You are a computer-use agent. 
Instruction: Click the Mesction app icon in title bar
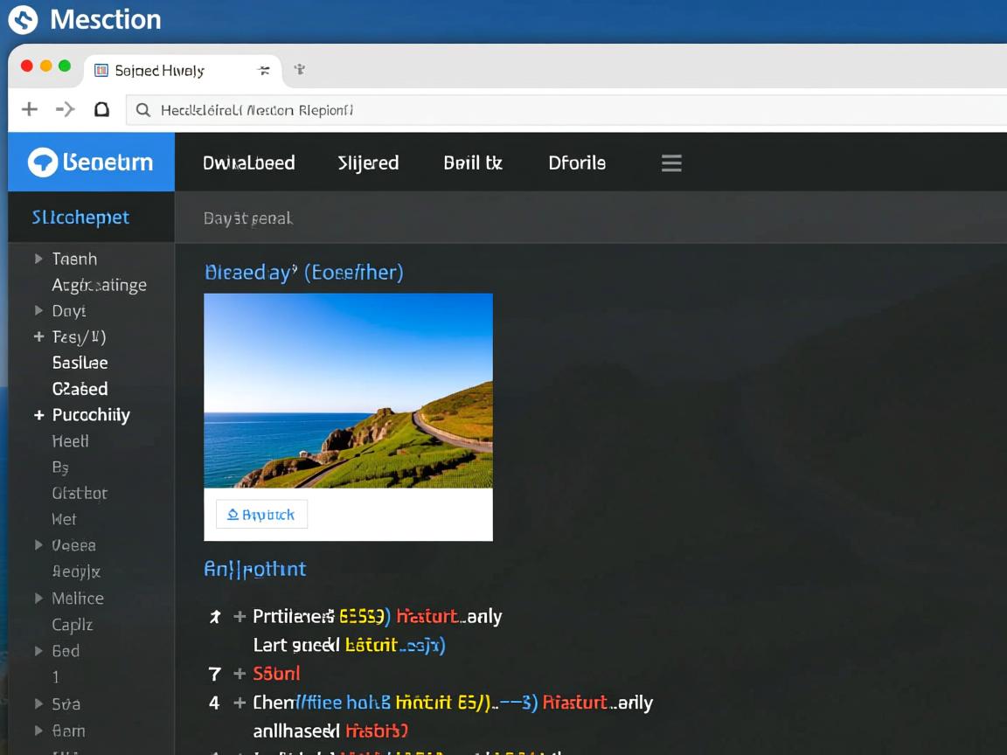[23, 19]
